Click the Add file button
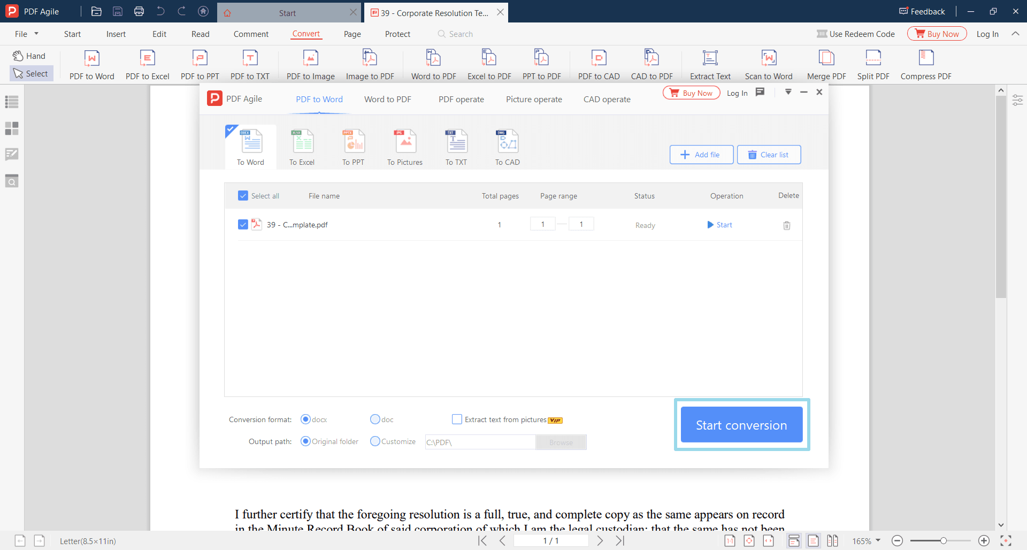Screen dimensions: 1027x550 (701, 155)
